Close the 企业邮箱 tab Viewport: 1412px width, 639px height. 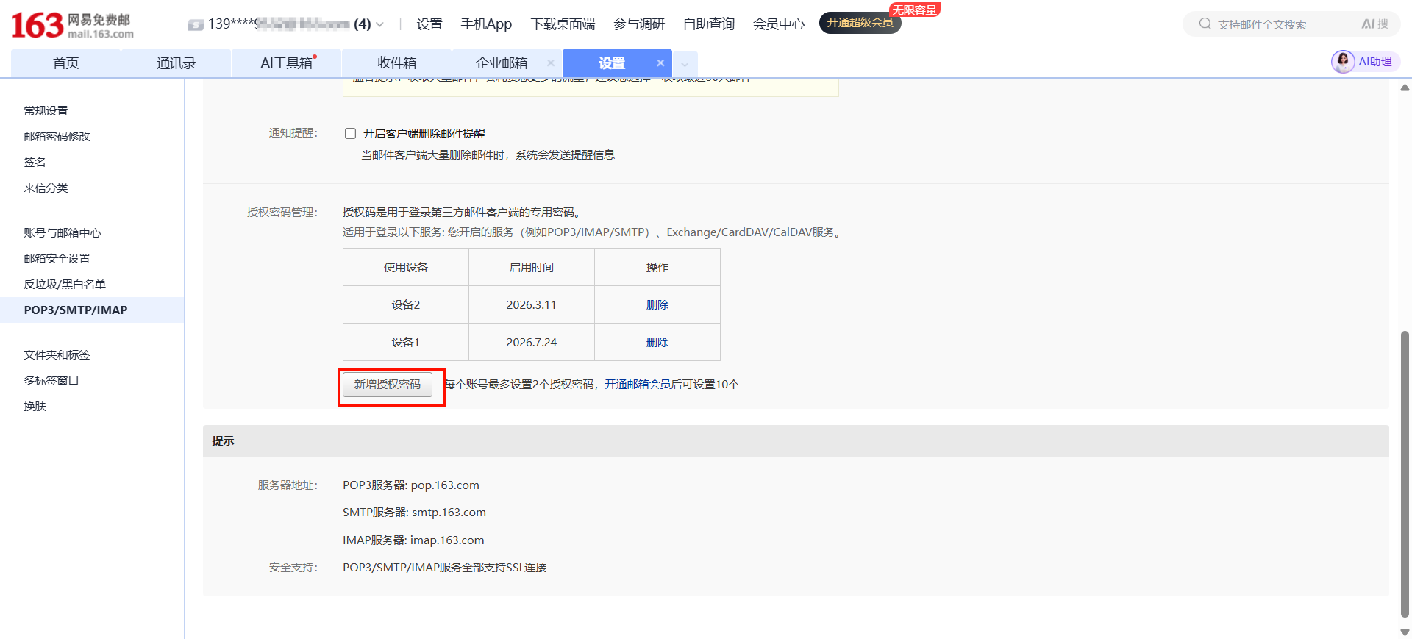(550, 63)
